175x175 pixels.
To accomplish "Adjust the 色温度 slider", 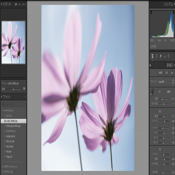I will tap(164, 99).
